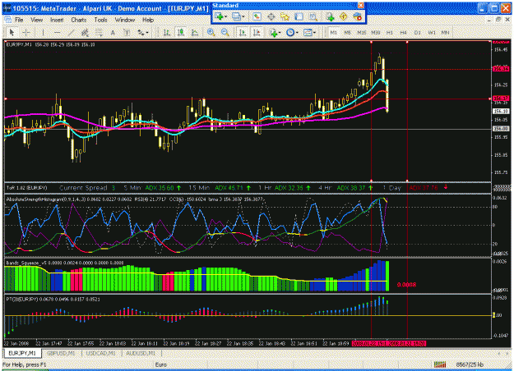Viewport: 514px width, 371px height.
Task: Select the MN timeframe
Action: pyautogui.click(x=446, y=32)
